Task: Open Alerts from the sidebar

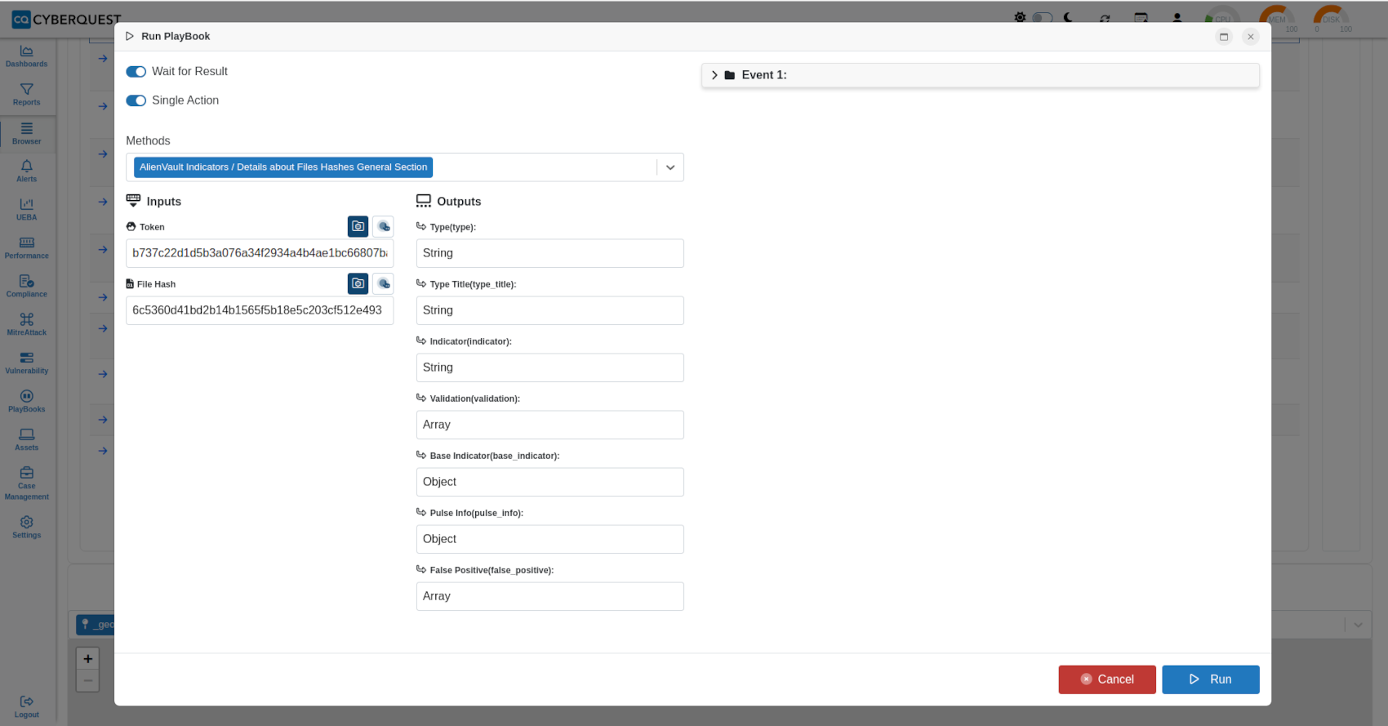Action: (27, 171)
